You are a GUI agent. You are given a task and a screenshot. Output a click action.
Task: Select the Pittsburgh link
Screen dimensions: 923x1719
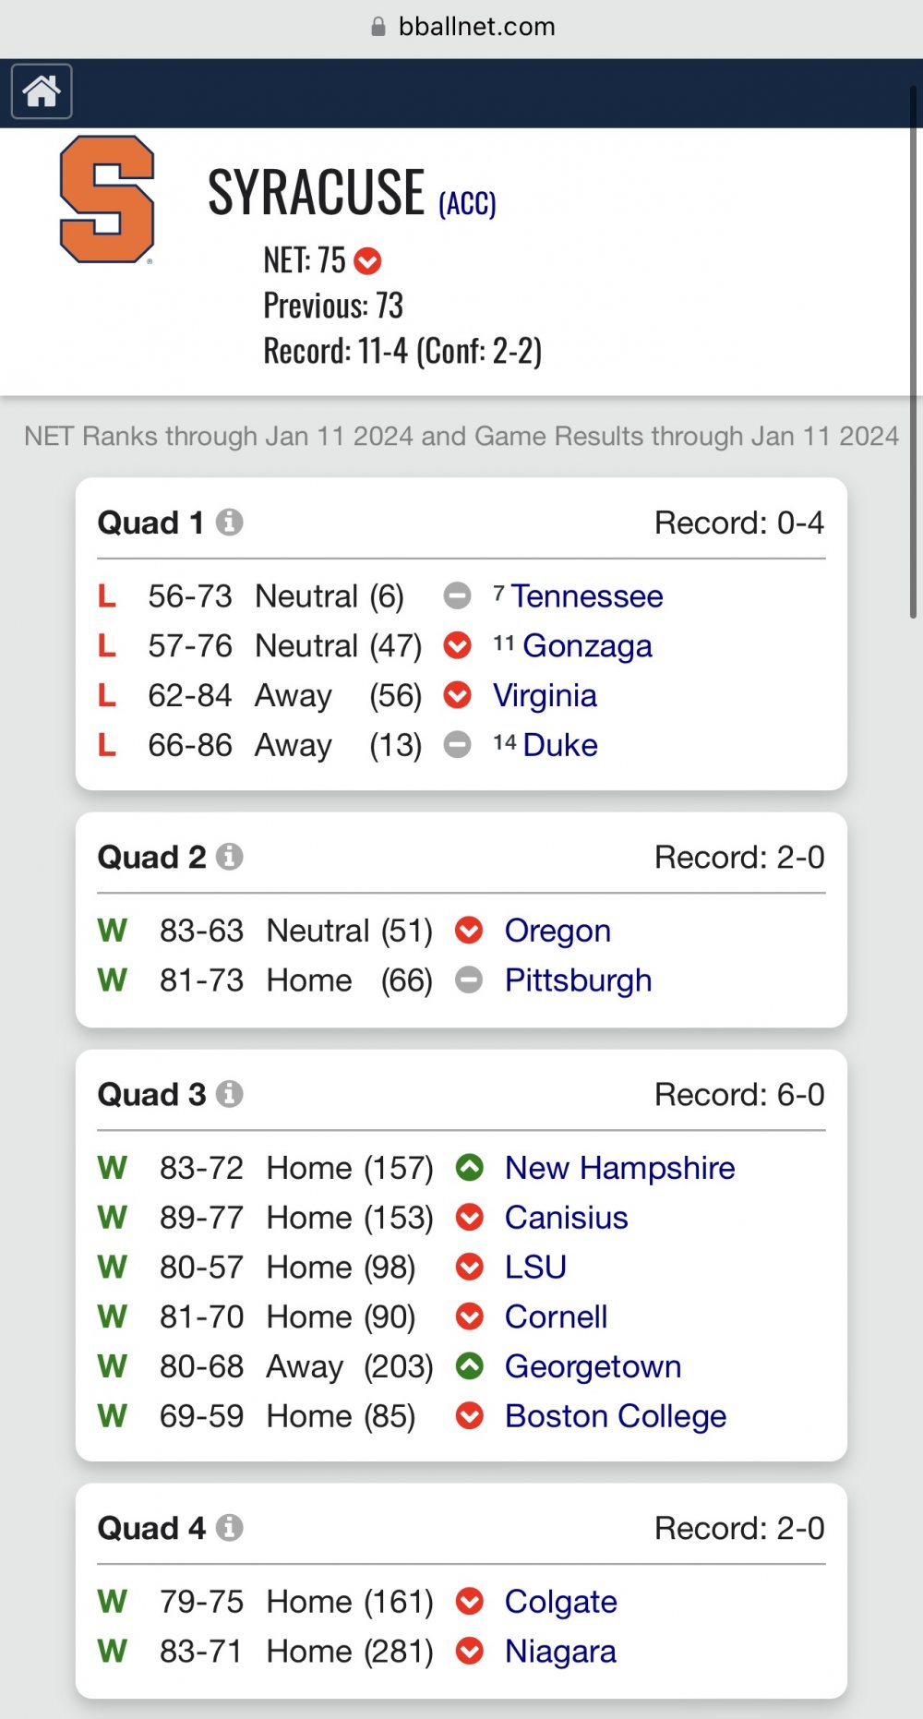578,980
